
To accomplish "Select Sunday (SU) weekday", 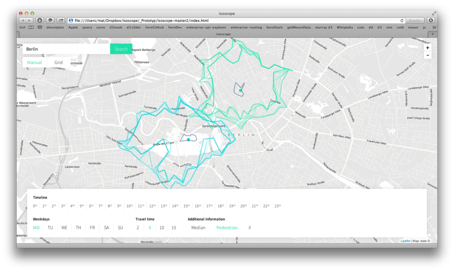I will [x=120, y=228].
